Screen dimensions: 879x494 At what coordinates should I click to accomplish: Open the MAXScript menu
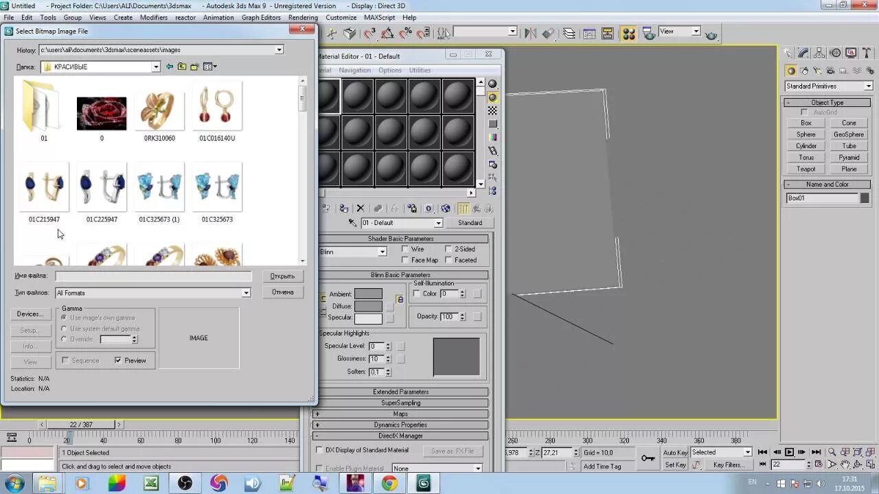pos(379,17)
